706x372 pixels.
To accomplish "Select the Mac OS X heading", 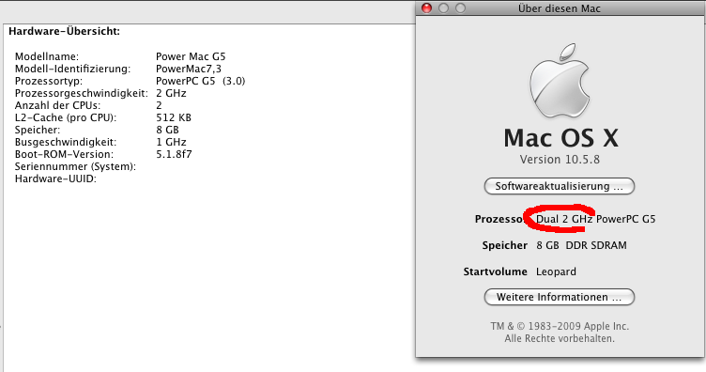I will (561, 138).
